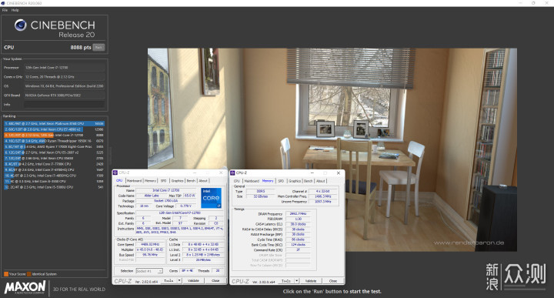Screen dimensions: 554x298
Task: Open the Socket #1 selection dropdown
Action: pos(149,271)
